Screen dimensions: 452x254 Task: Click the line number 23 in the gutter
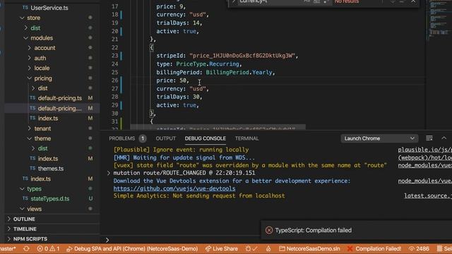point(114,56)
